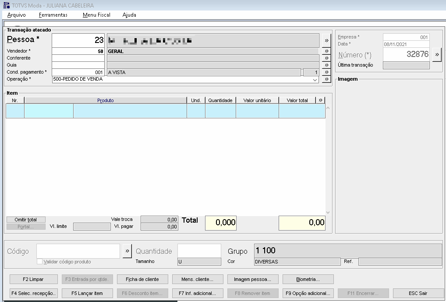The width and height of the screenshot is (446, 302).
Task: Click the Valor unitário column header
Action: pyautogui.click(x=258, y=100)
